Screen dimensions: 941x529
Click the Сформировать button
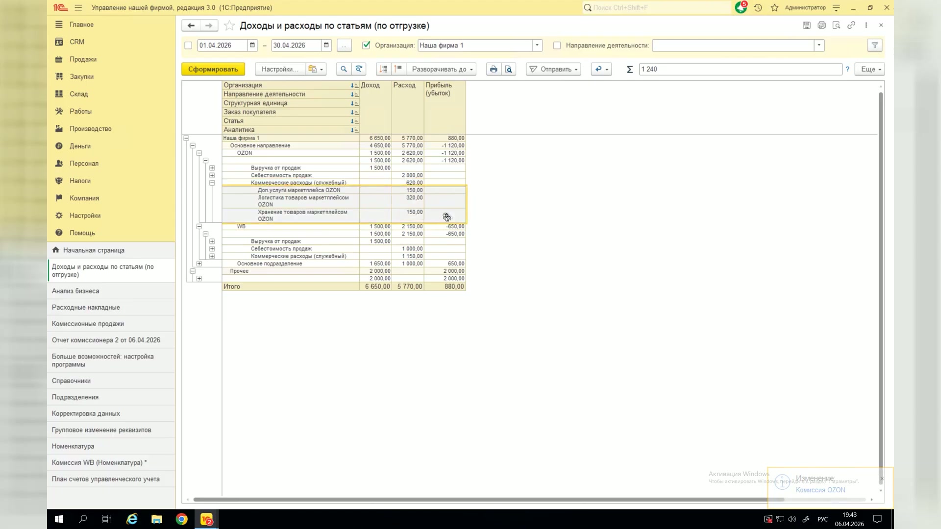(x=213, y=69)
